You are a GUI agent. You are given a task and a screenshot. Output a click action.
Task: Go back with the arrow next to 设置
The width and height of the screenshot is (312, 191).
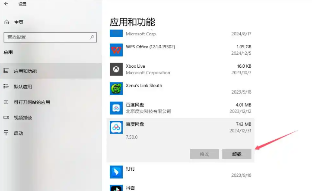click(x=6, y=4)
